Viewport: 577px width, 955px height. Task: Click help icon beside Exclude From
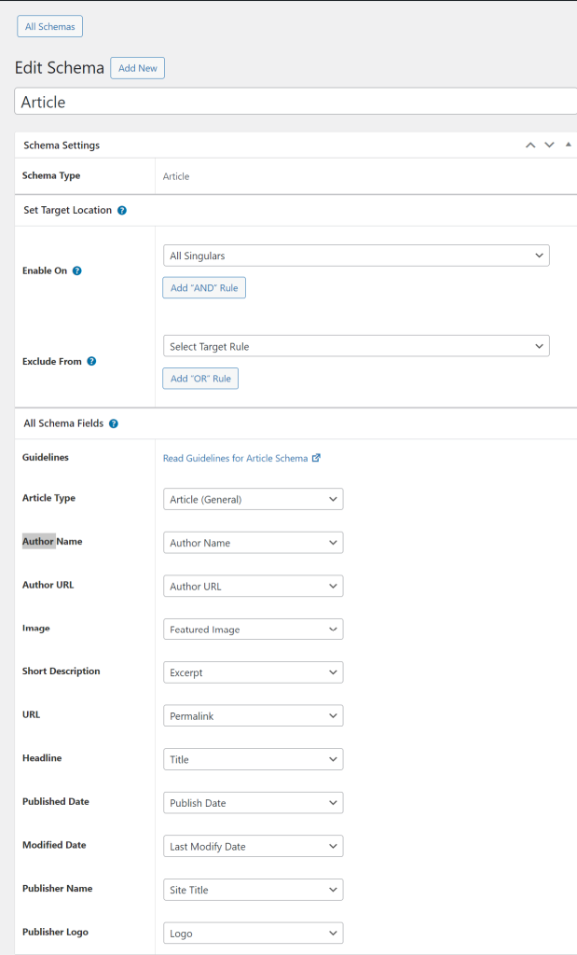[x=90, y=362]
